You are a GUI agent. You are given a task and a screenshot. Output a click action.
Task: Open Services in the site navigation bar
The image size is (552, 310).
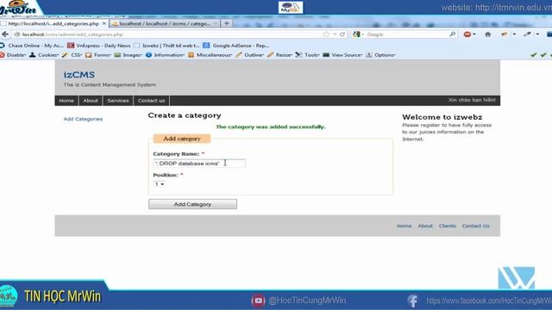point(118,101)
